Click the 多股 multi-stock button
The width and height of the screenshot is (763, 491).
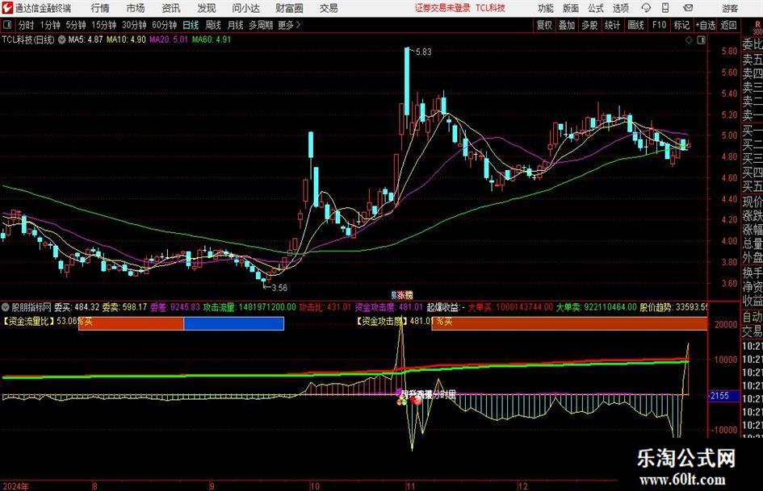pyautogui.click(x=589, y=25)
